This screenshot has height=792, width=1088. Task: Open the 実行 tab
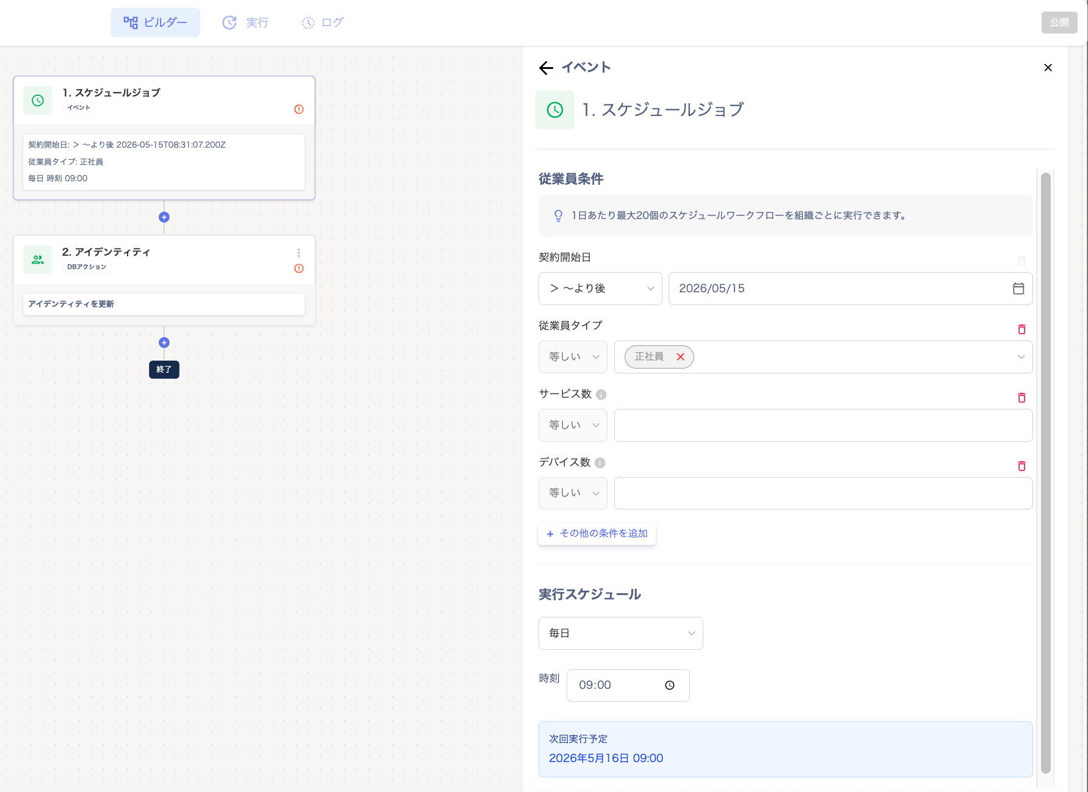click(x=245, y=23)
